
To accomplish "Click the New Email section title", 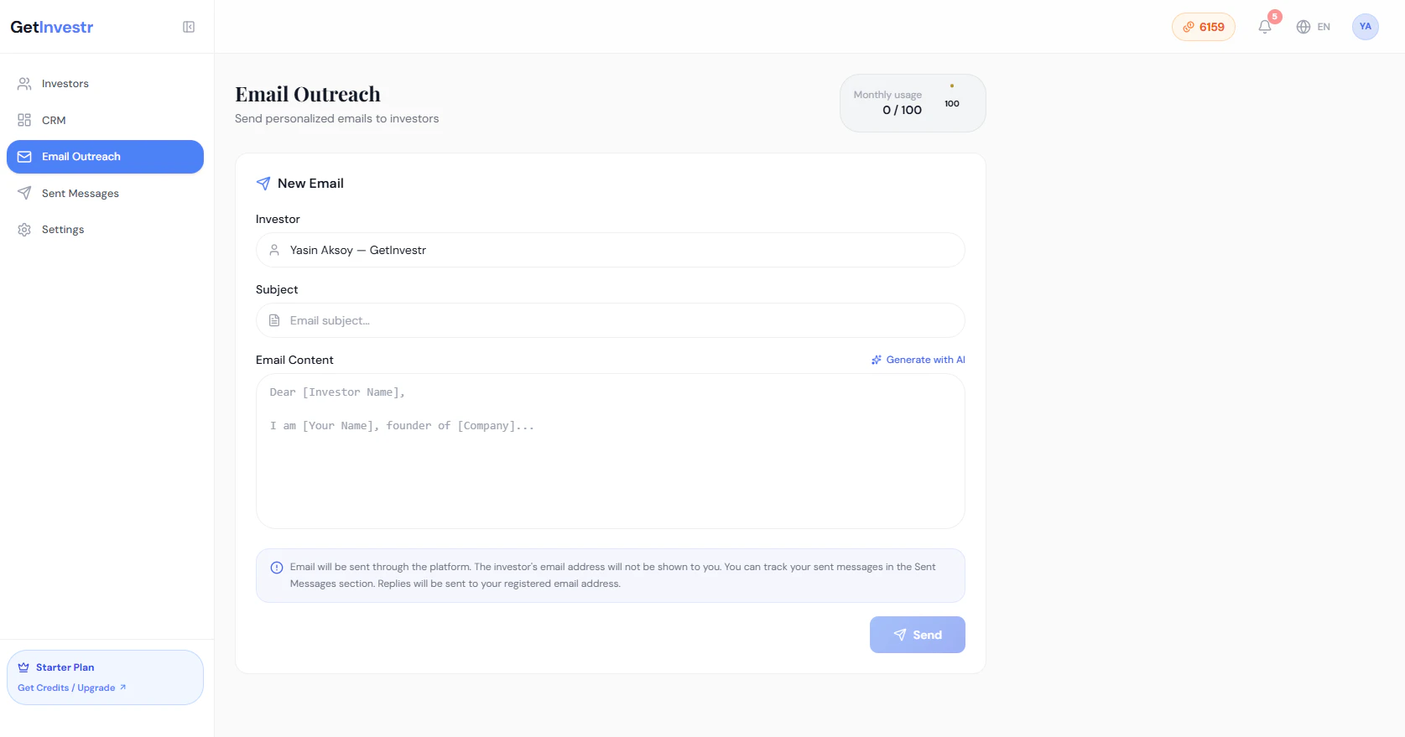I will coord(310,184).
